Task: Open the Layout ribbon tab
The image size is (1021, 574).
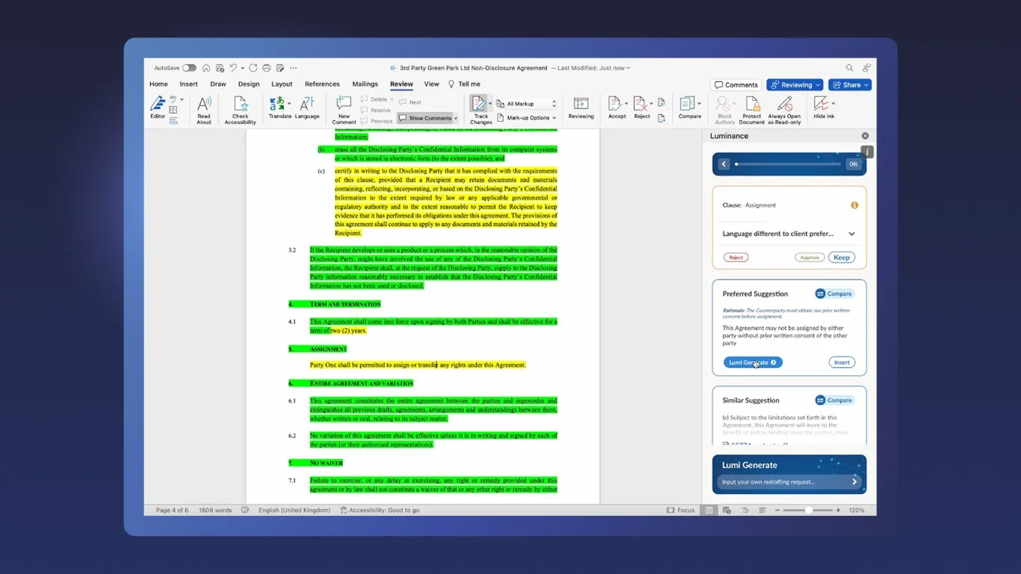Action: click(x=282, y=84)
